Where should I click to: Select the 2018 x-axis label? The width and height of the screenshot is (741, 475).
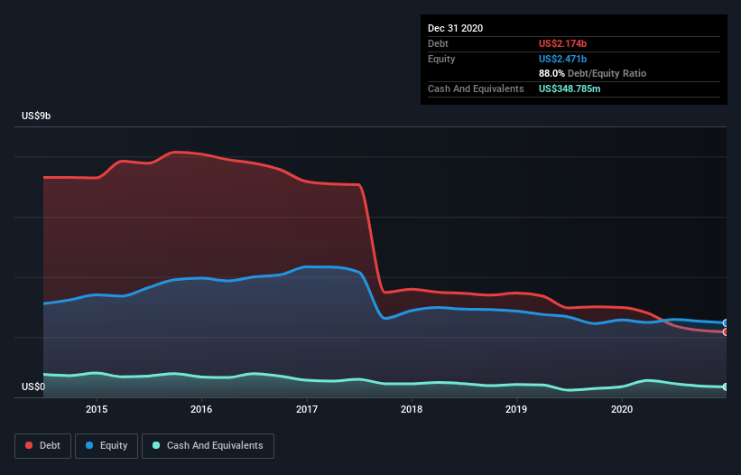pos(412,409)
